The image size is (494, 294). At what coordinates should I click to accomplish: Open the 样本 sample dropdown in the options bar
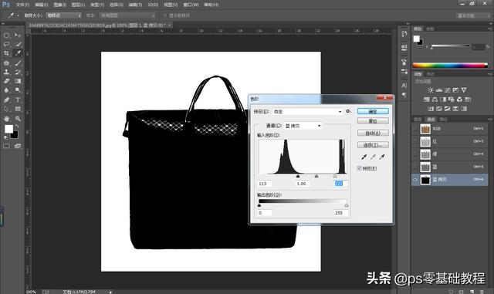pyautogui.click(x=127, y=15)
